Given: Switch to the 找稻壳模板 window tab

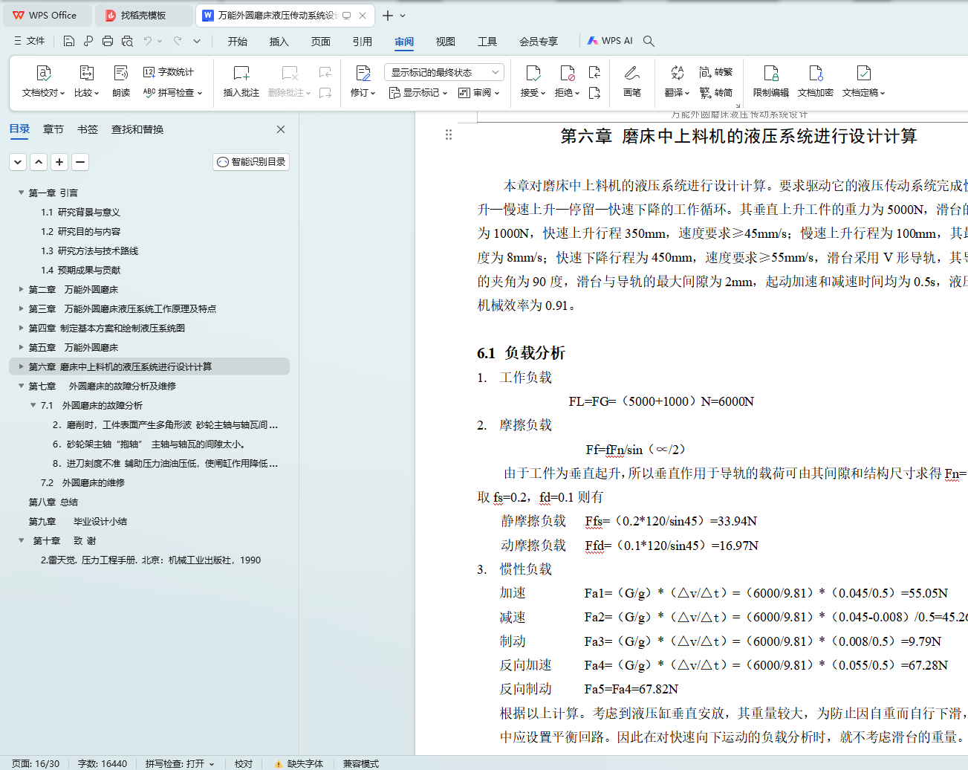Looking at the screenshot, I should coord(144,15).
